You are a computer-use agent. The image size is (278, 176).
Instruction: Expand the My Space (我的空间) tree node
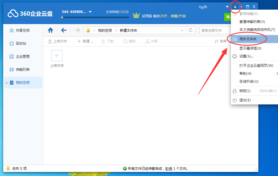point(7,83)
